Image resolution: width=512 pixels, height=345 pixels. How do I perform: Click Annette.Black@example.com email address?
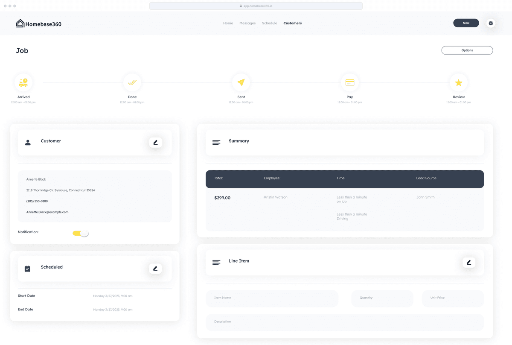[47, 212]
